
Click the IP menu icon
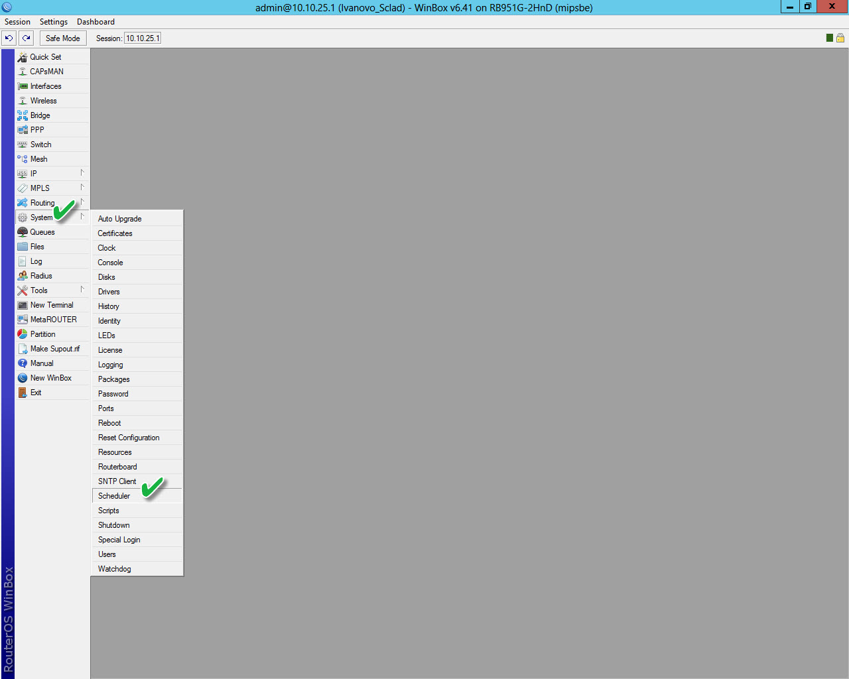(23, 174)
